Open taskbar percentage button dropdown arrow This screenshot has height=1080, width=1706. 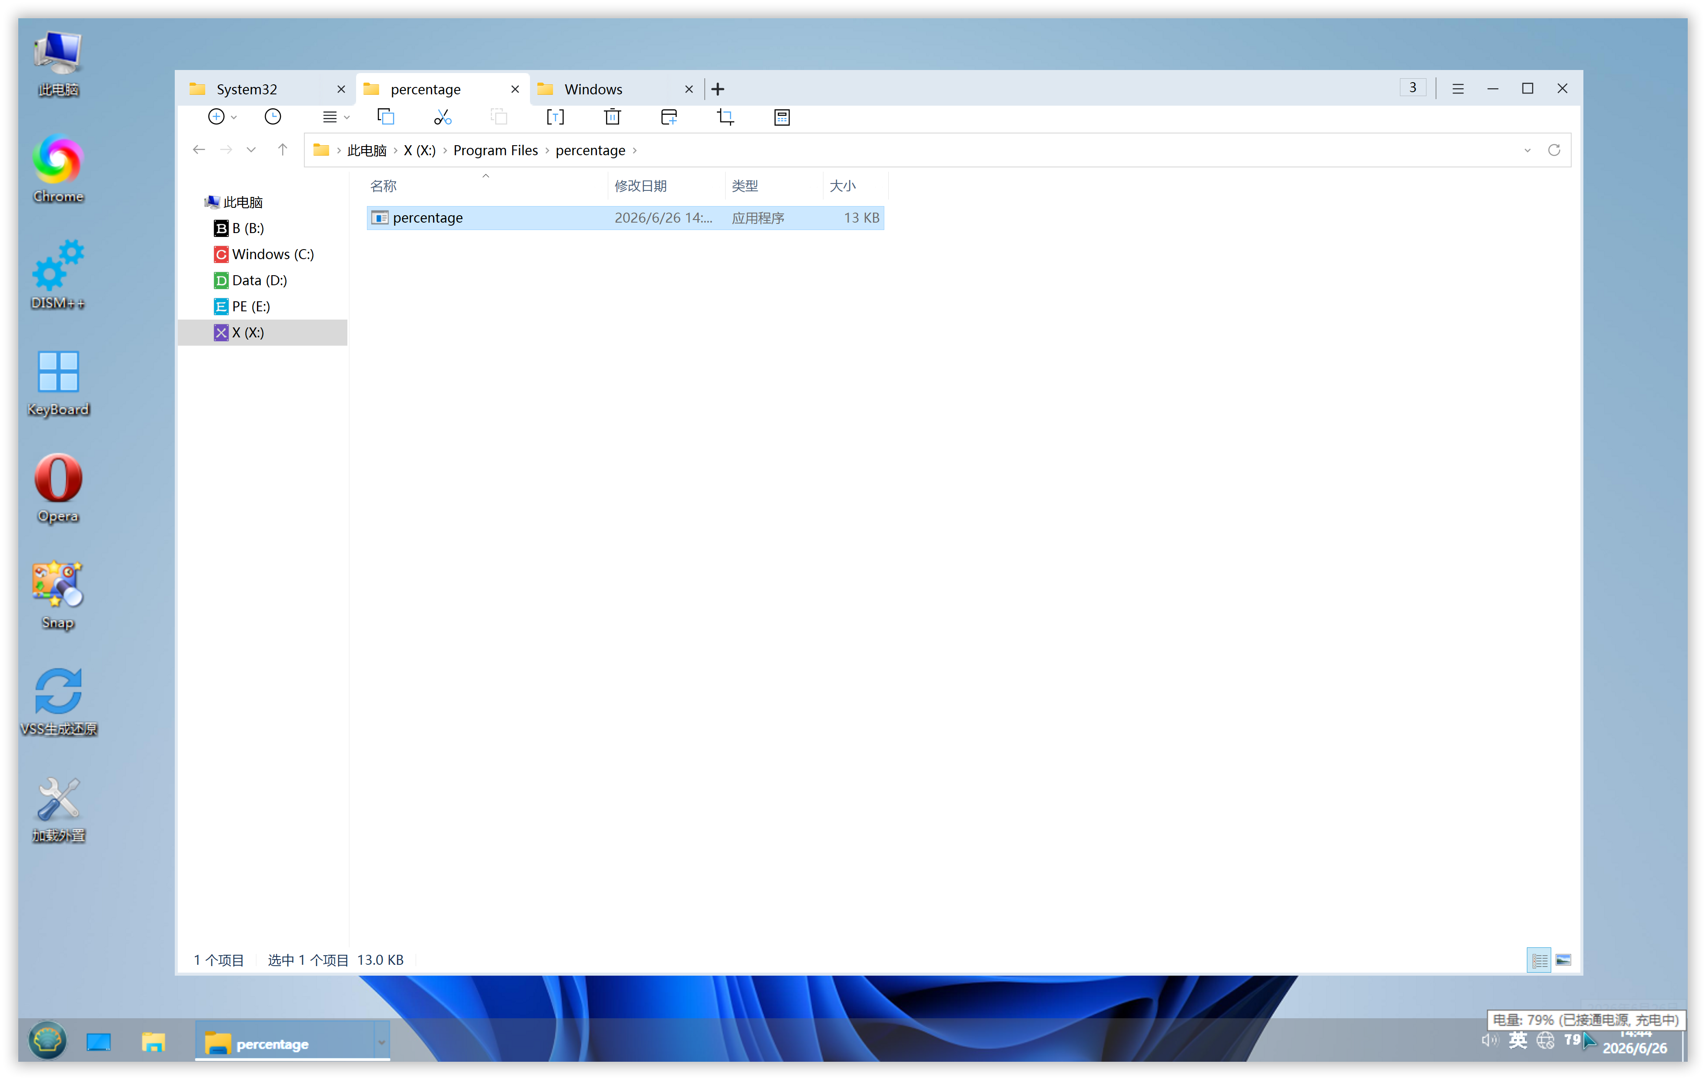click(x=381, y=1043)
